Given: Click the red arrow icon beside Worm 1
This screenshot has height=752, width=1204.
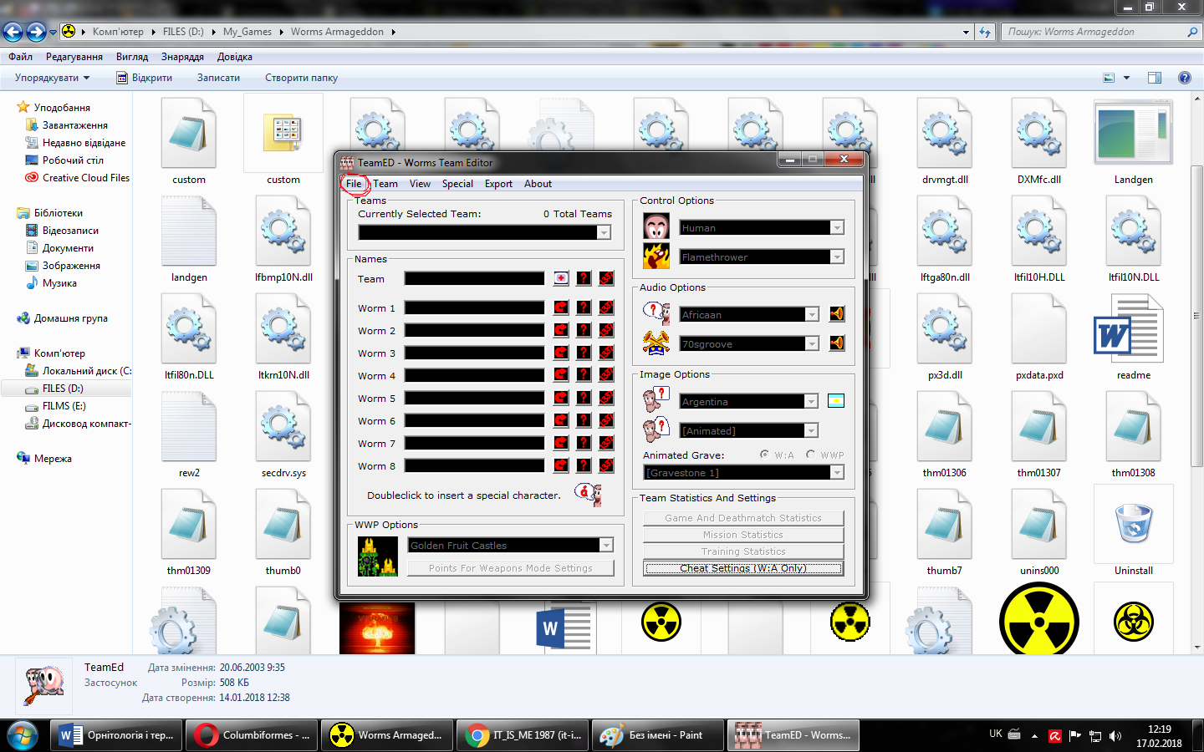Looking at the screenshot, I should click(x=561, y=307).
